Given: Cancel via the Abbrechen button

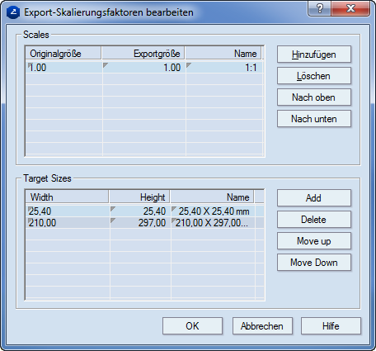Looking at the screenshot, I should pyautogui.click(x=262, y=326).
